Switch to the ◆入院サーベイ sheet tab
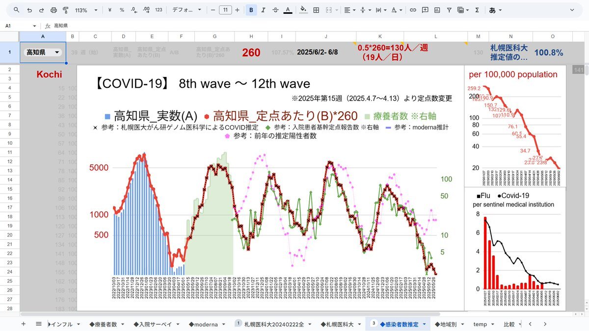The width and height of the screenshot is (589, 331). tap(153, 324)
